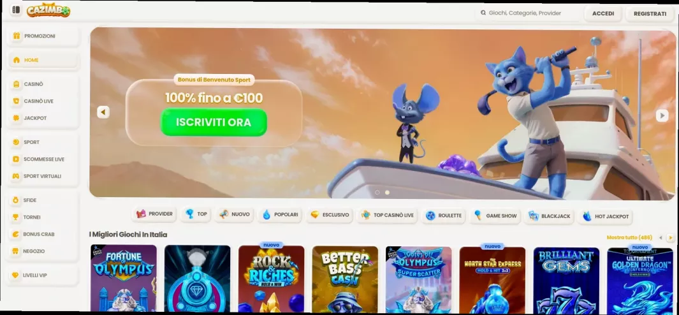Click the search magnifier icon
Viewport: 679px width, 315px height.
(483, 13)
